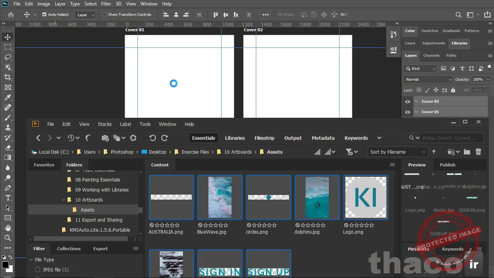
Task: Hide the Cover 02 layer
Action: pos(408,101)
